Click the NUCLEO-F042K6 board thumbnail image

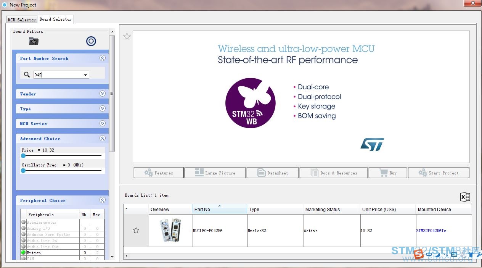tap(170, 230)
